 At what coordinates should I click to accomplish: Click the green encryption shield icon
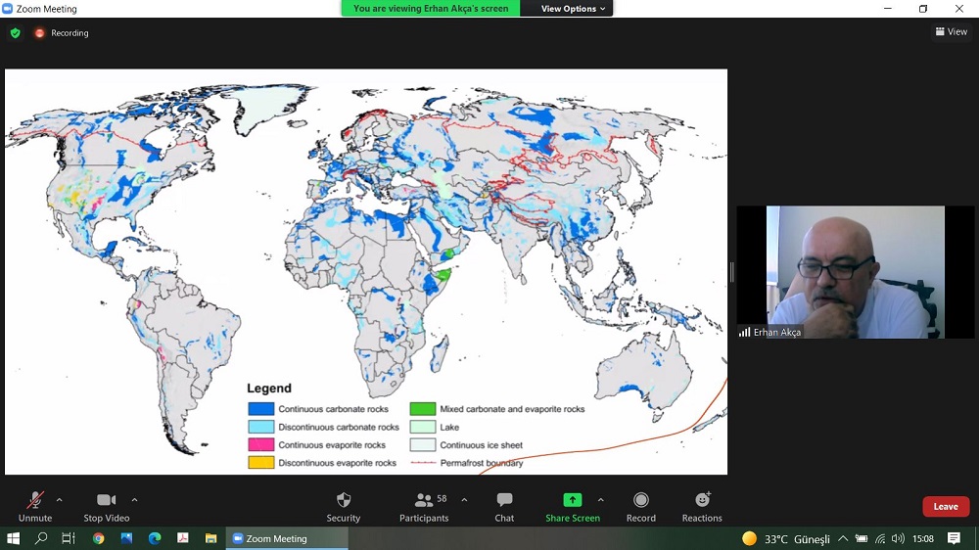click(15, 33)
